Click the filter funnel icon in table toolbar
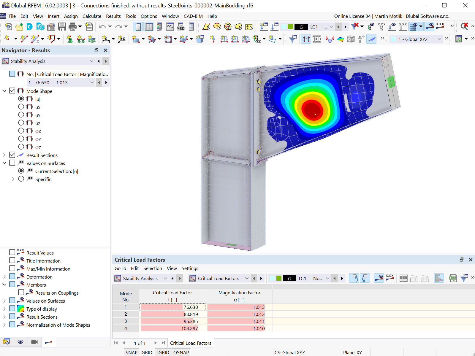The height and width of the screenshot is (356, 475). click(x=464, y=278)
